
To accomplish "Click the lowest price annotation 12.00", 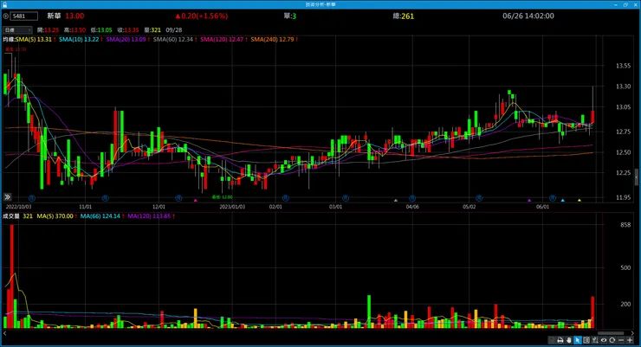I will click(x=223, y=196).
